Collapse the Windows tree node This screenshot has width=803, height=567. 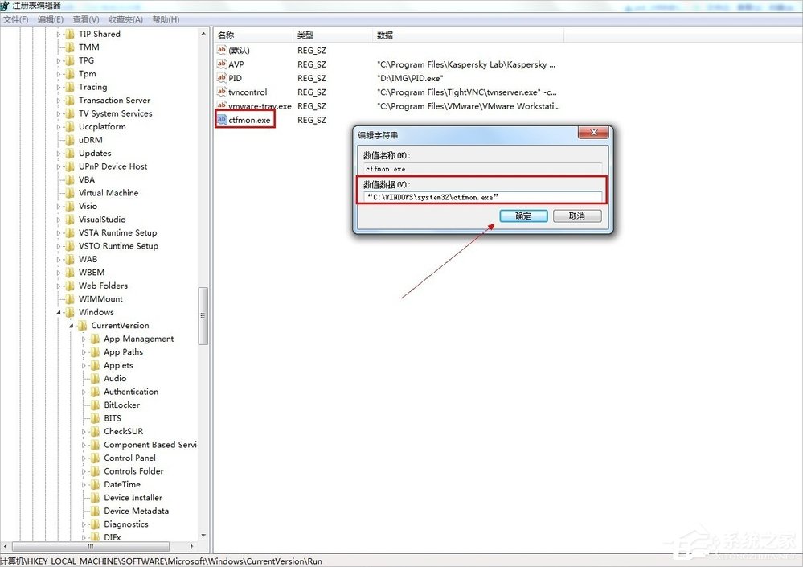[x=57, y=312]
